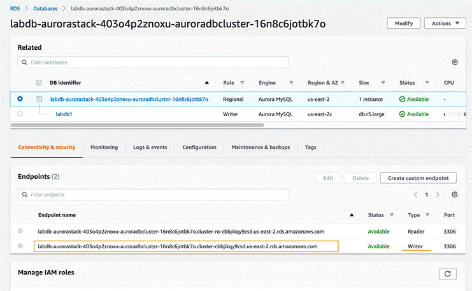Click Create custom endpoint button
Screen dimensions: 472x291
[418, 178]
